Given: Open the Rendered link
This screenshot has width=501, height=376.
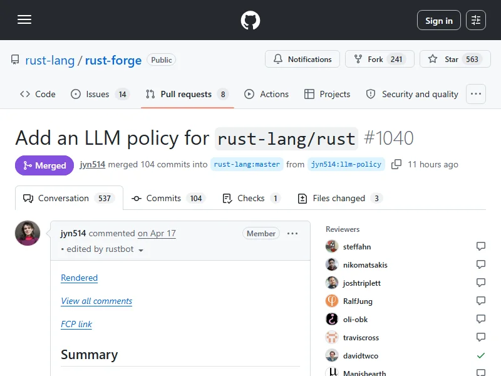Looking at the screenshot, I should 80,278.
